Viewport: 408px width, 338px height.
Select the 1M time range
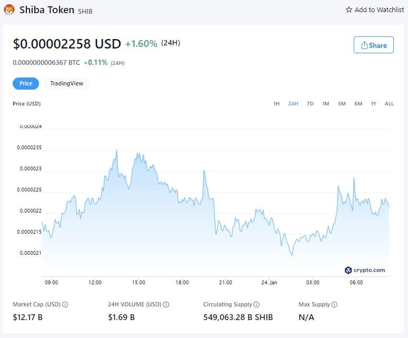[x=326, y=103]
